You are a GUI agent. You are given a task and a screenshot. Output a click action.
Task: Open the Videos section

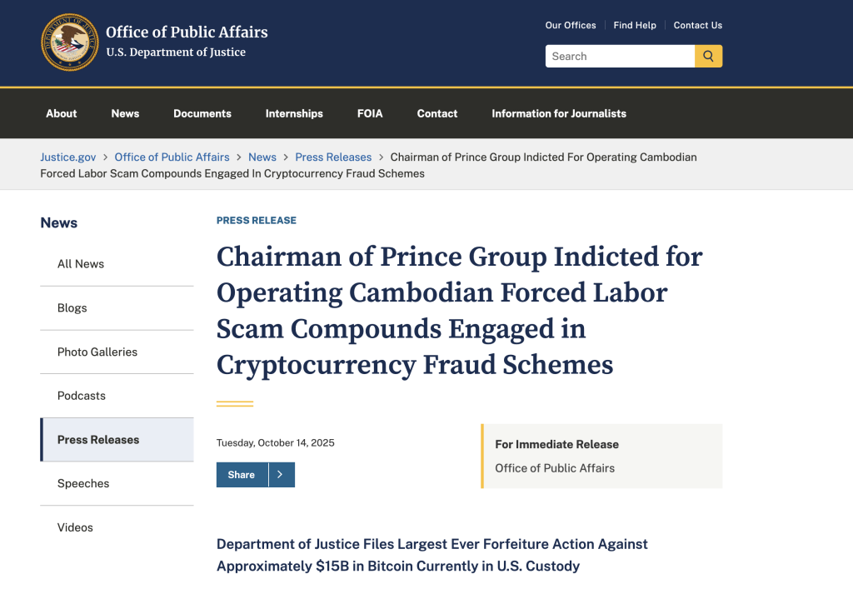[x=75, y=527]
